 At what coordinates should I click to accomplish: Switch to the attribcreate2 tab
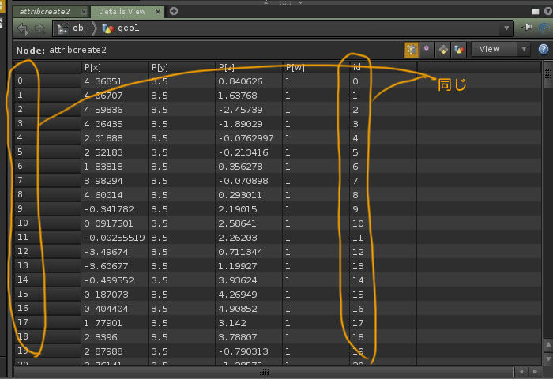(x=45, y=11)
